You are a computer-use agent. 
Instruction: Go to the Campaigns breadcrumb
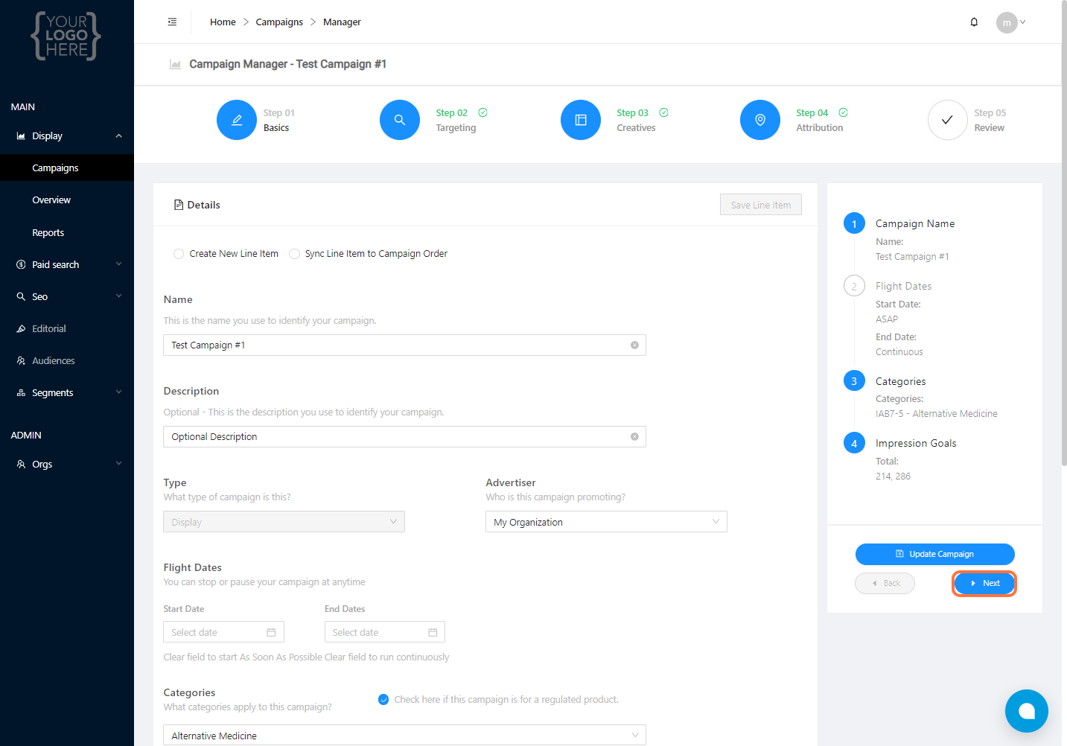tap(279, 22)
